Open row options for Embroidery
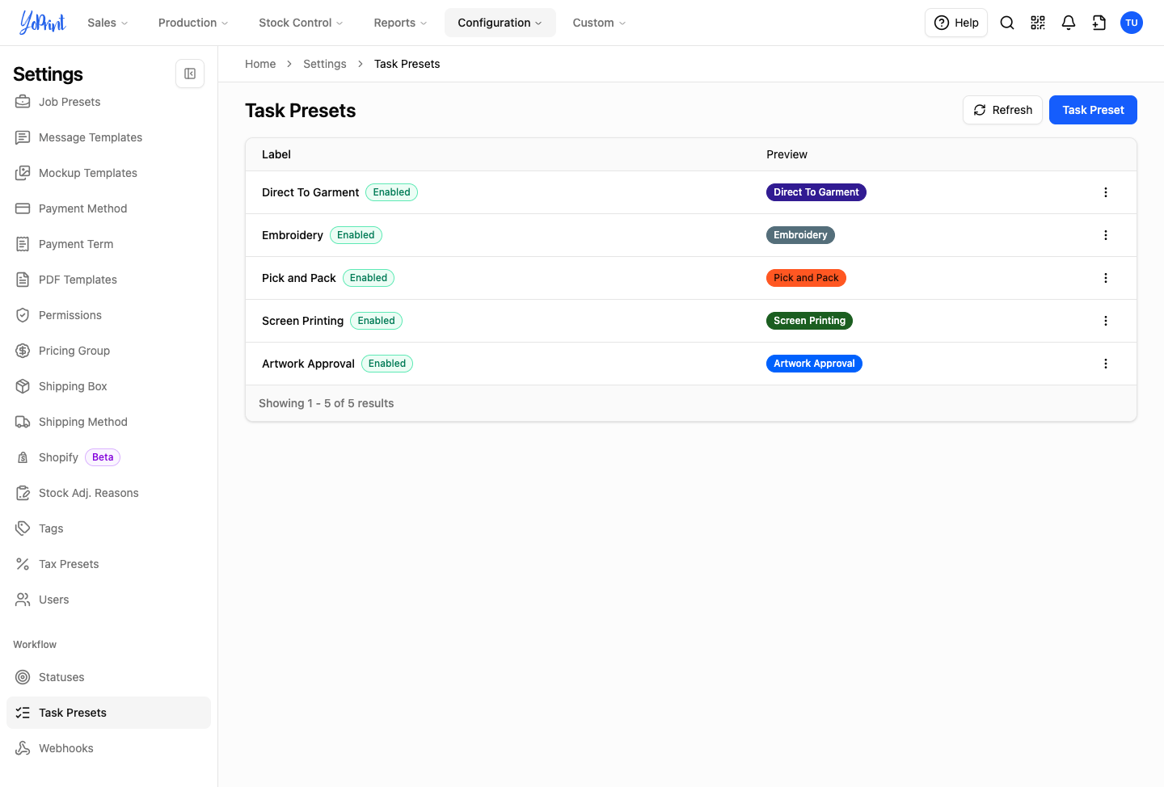Screen dimensions: 1164x787 [x=1106, y=235]
